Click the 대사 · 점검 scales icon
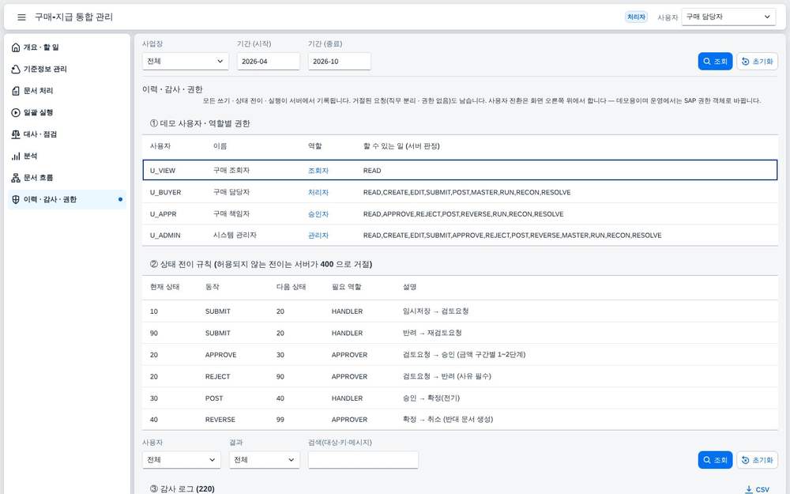Viewport: 790px width, 494px height. (16, 134)
